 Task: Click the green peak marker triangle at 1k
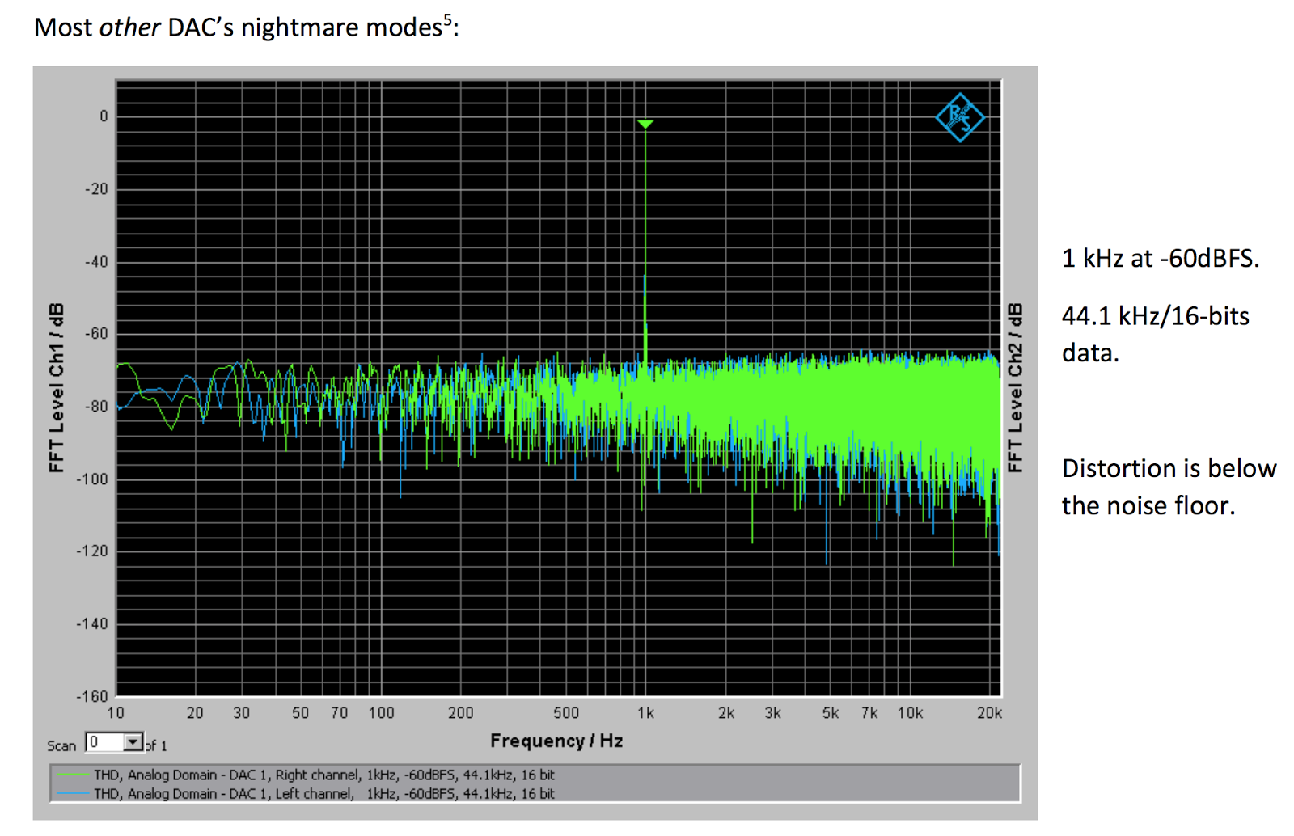coord(645,124)
